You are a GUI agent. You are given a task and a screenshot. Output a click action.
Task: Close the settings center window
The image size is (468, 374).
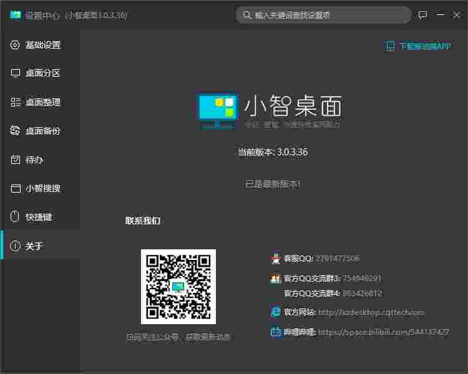[x=457, y=14]
